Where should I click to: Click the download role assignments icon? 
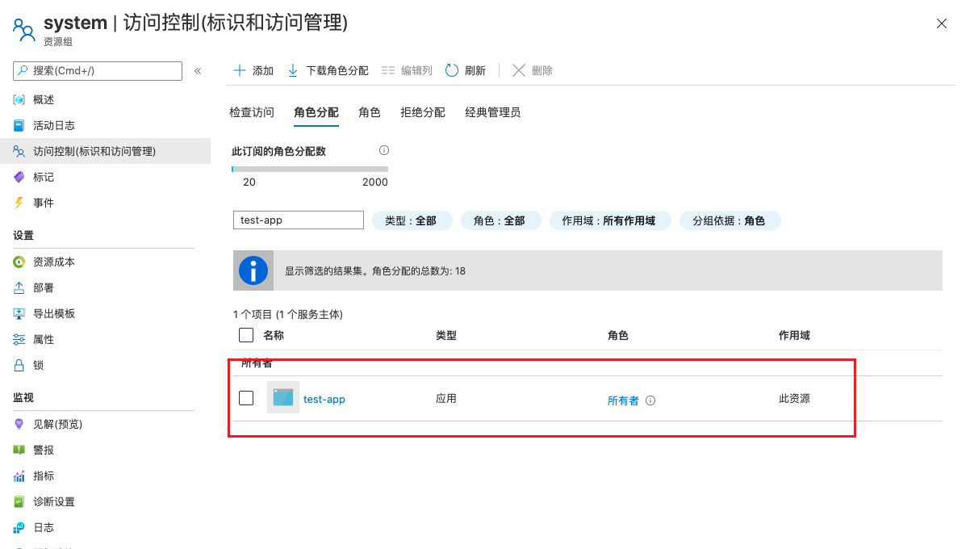coord(293,70)
